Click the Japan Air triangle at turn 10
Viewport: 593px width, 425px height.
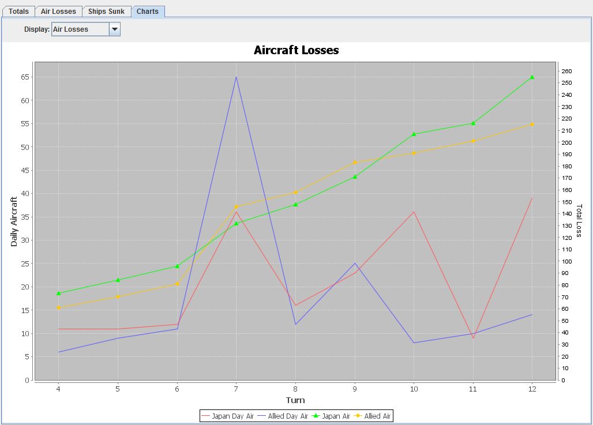click(414, 134)
